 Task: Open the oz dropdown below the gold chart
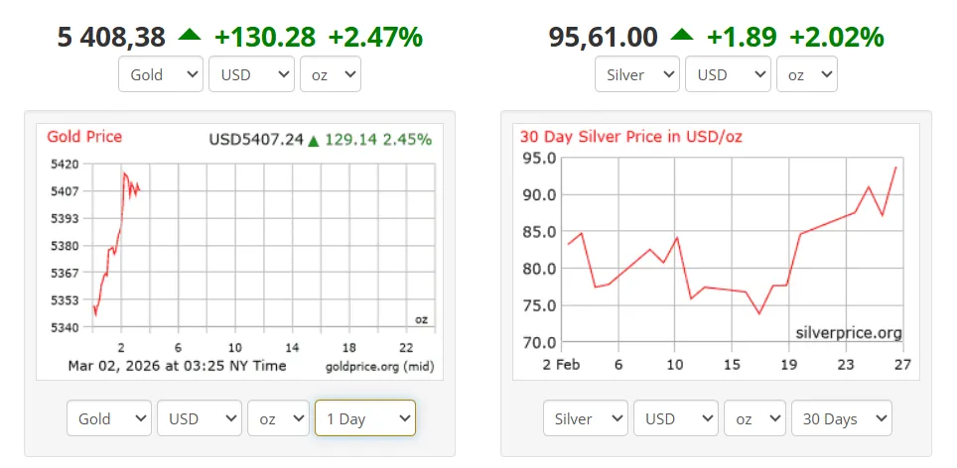(278, 418)
